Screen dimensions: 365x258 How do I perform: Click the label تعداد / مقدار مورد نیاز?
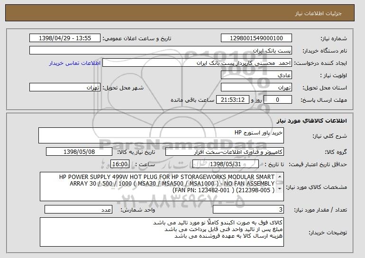[x=320, y=210]
